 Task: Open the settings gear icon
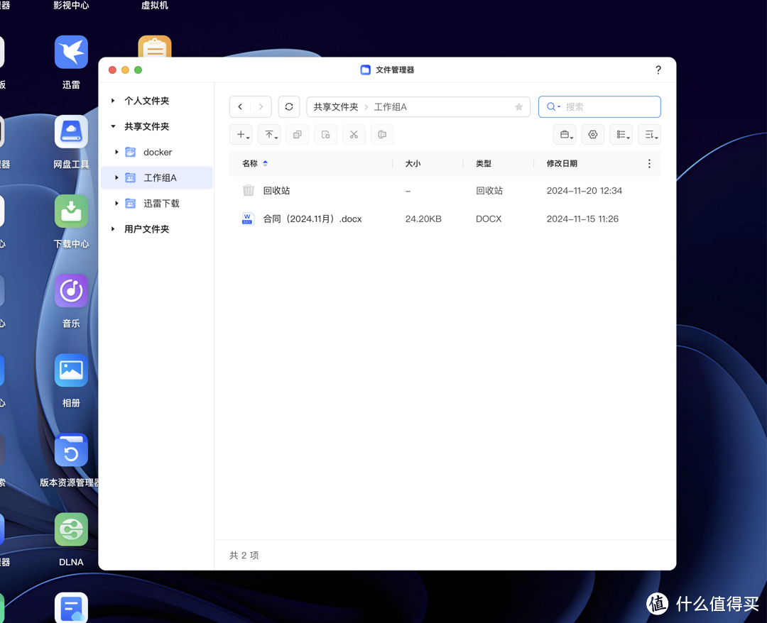coord(593,134)
